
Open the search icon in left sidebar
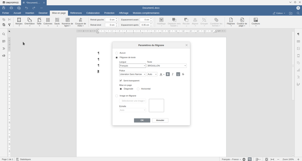tap(4, 34)
